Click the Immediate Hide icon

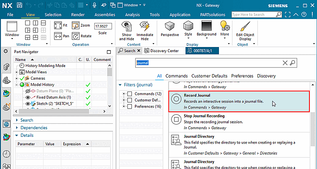tap(145, 26)
